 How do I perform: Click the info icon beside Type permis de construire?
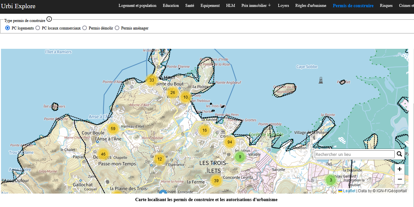[x=49, y=19]
